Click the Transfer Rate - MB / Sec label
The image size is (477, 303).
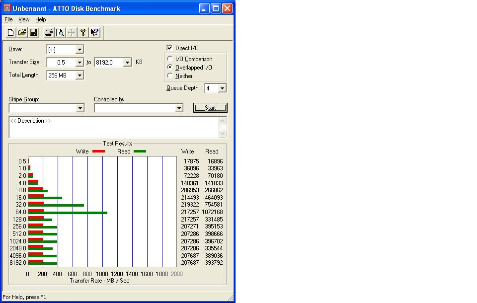tap(99, 281)
